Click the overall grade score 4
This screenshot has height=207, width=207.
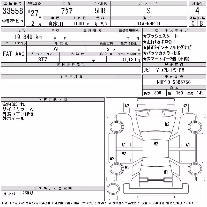(x=197, y=11)
